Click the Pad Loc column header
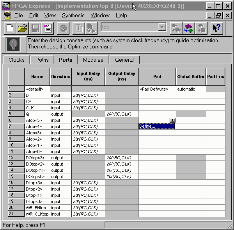Viewport: 234px width, 230px height. pyautogui.click(x=216, y=77)
